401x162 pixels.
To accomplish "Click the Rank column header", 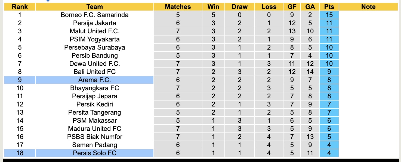I will 20,7.
